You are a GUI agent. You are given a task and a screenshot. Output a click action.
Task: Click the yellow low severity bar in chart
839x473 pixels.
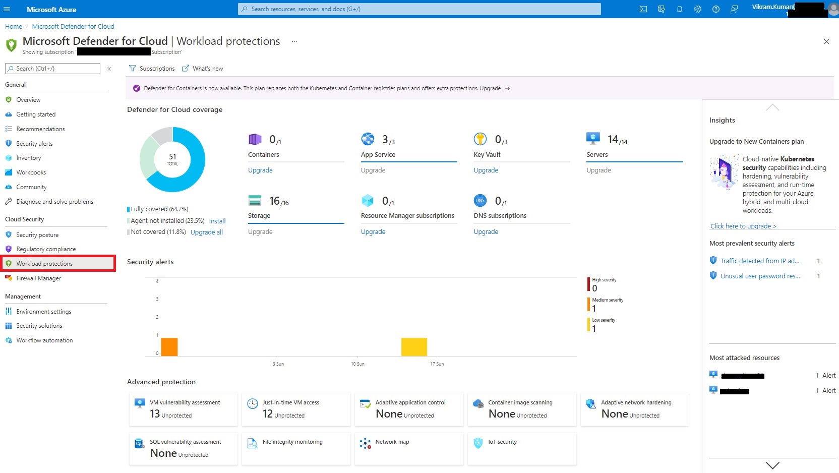click(414, 347)
